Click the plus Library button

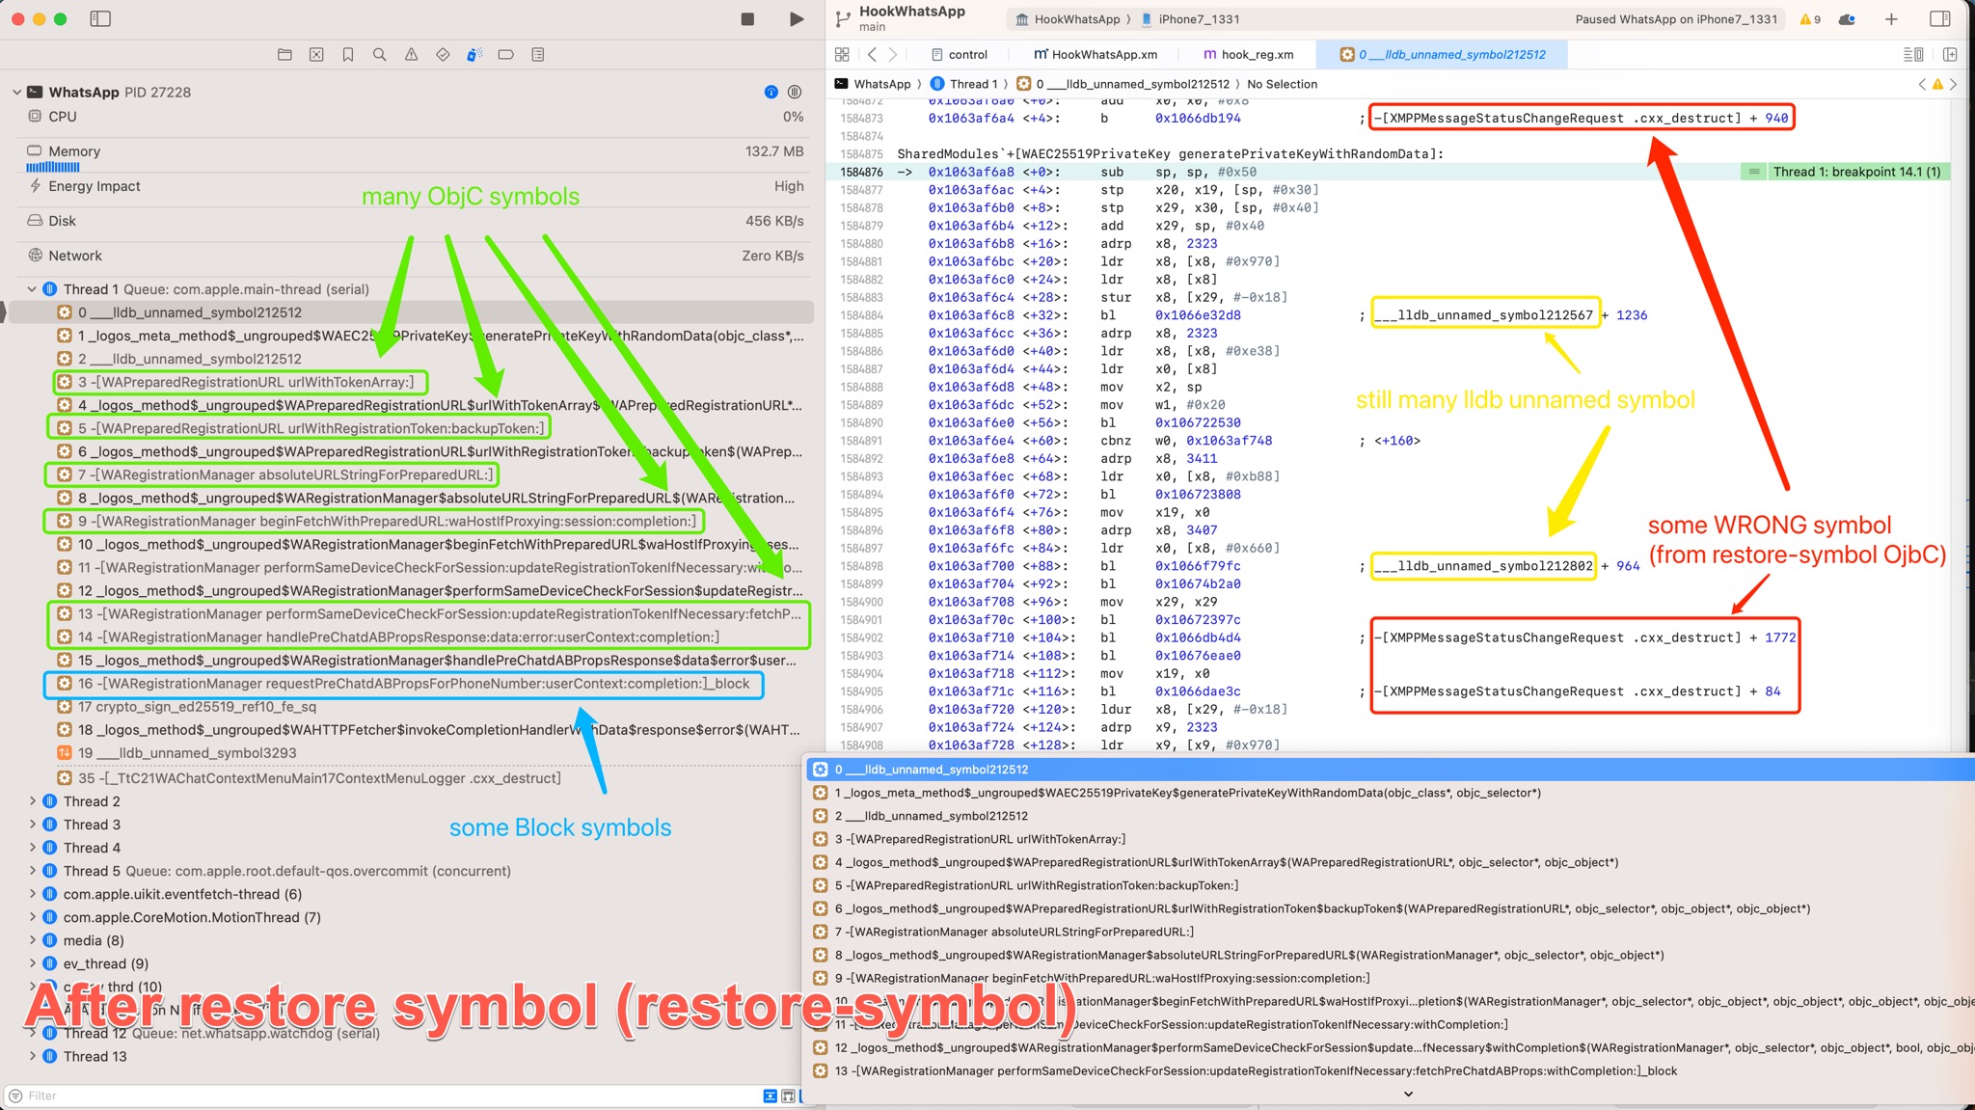1891,19
